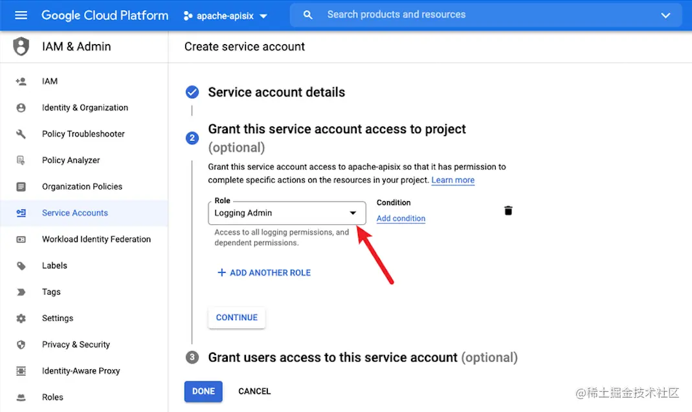Image resolution: width=692 pixels, height=412 pixels.
Task: Click the Service Accounts key icon
Action: point(21,213)
